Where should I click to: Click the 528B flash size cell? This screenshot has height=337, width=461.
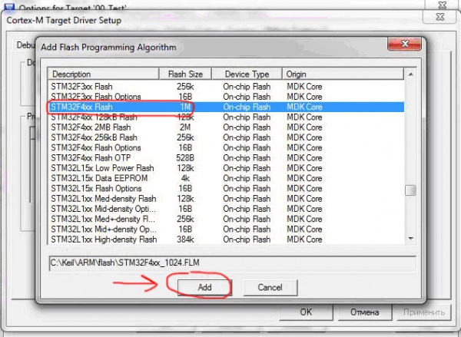185,158
